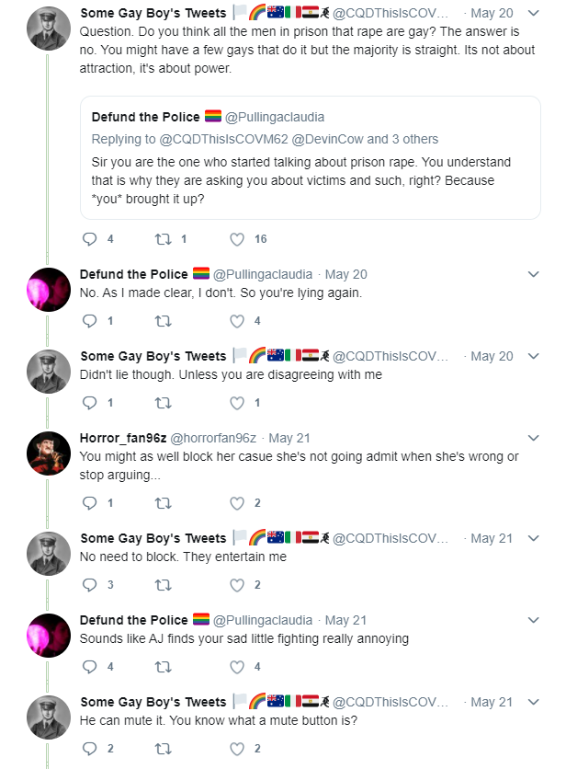Open the chevron on 'So you're lying again' tweet
Viewport: 566px width, 769px height.
point(534,274)
